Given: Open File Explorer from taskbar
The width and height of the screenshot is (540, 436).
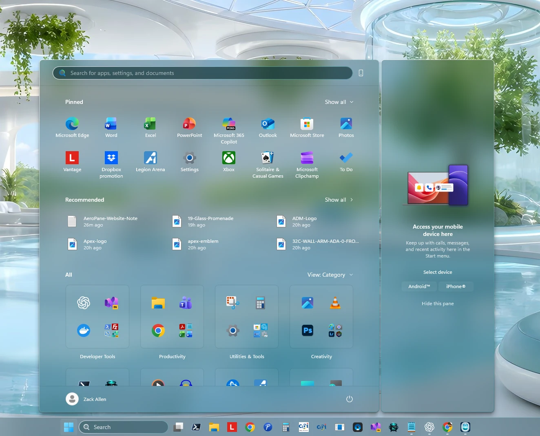Looking at the screenshot, I should [x=214, y=427].
